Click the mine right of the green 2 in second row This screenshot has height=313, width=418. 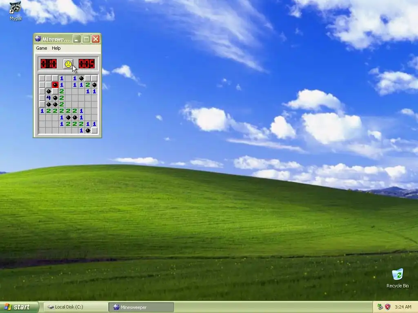94,85
